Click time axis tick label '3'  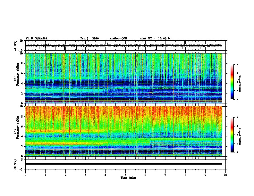pos(85,175)
